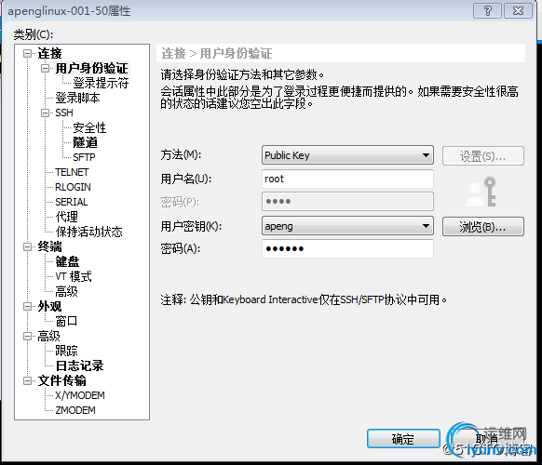Click the 注释 note about Keyboard Interactive
The image size is (542, 465).
point(304,299)
